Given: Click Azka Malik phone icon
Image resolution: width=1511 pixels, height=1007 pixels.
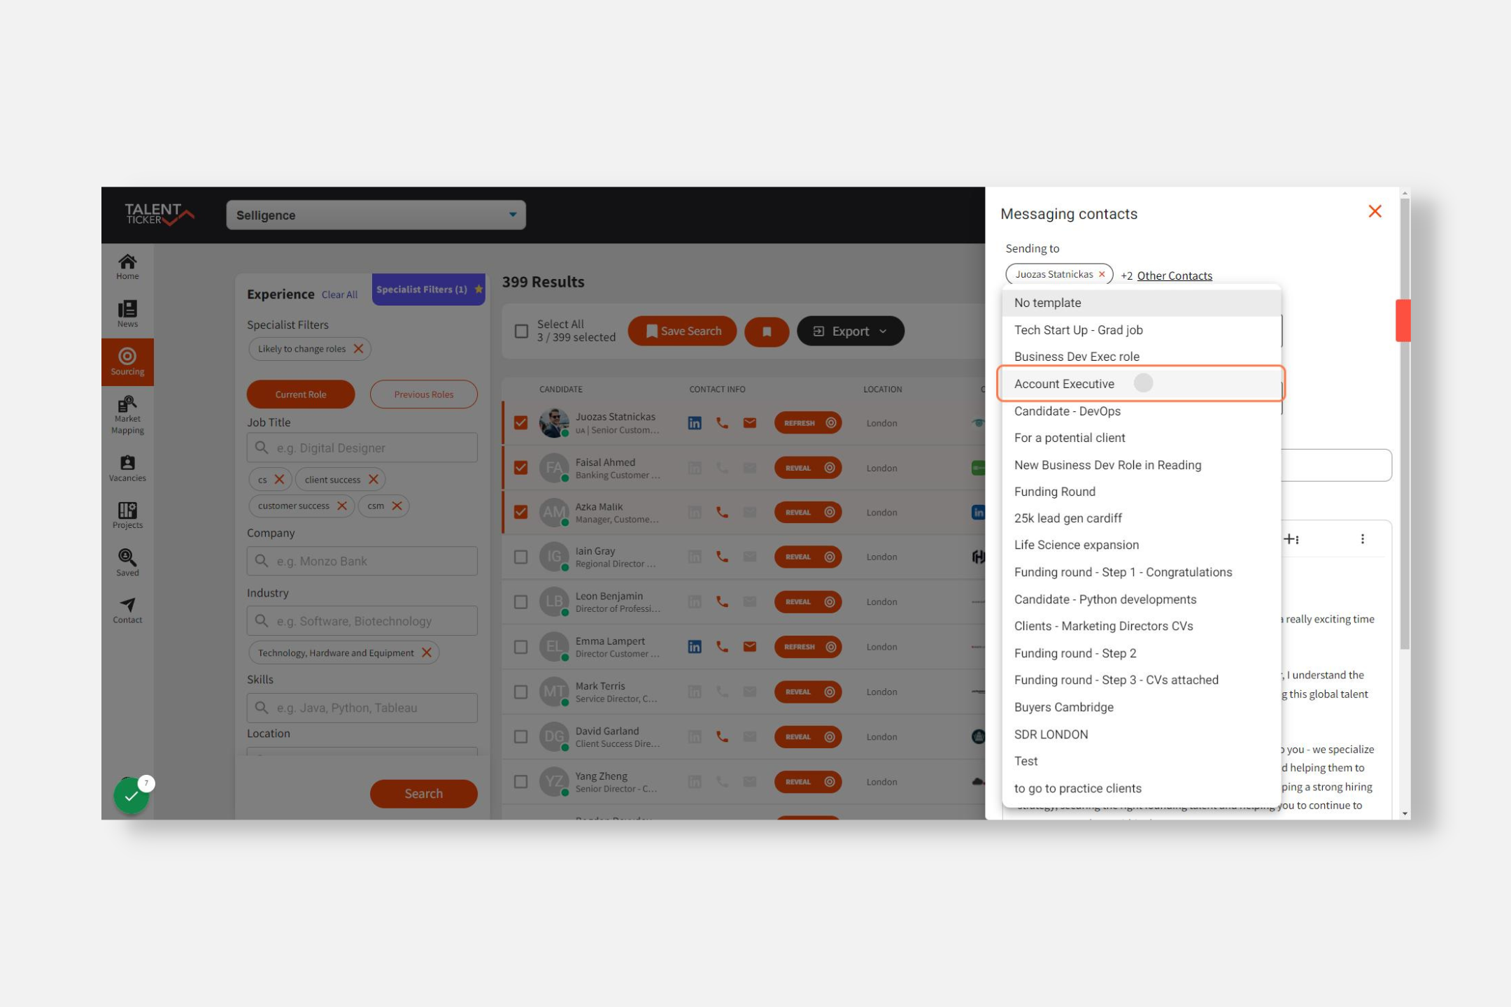Looking at the screenshot, I should [x=722, y=513].
